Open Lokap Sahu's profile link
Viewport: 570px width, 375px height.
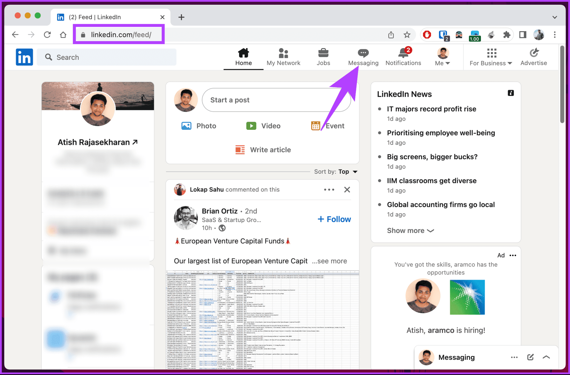[x=207, y=190]
